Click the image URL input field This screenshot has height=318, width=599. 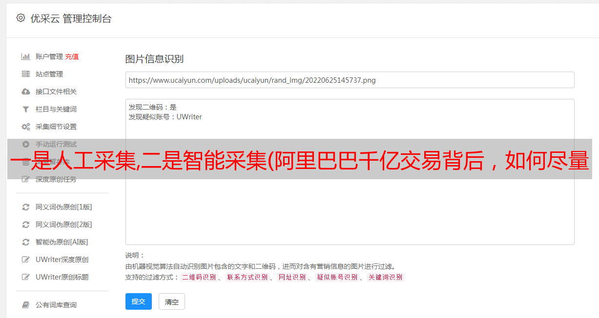(x=350, y=80)
